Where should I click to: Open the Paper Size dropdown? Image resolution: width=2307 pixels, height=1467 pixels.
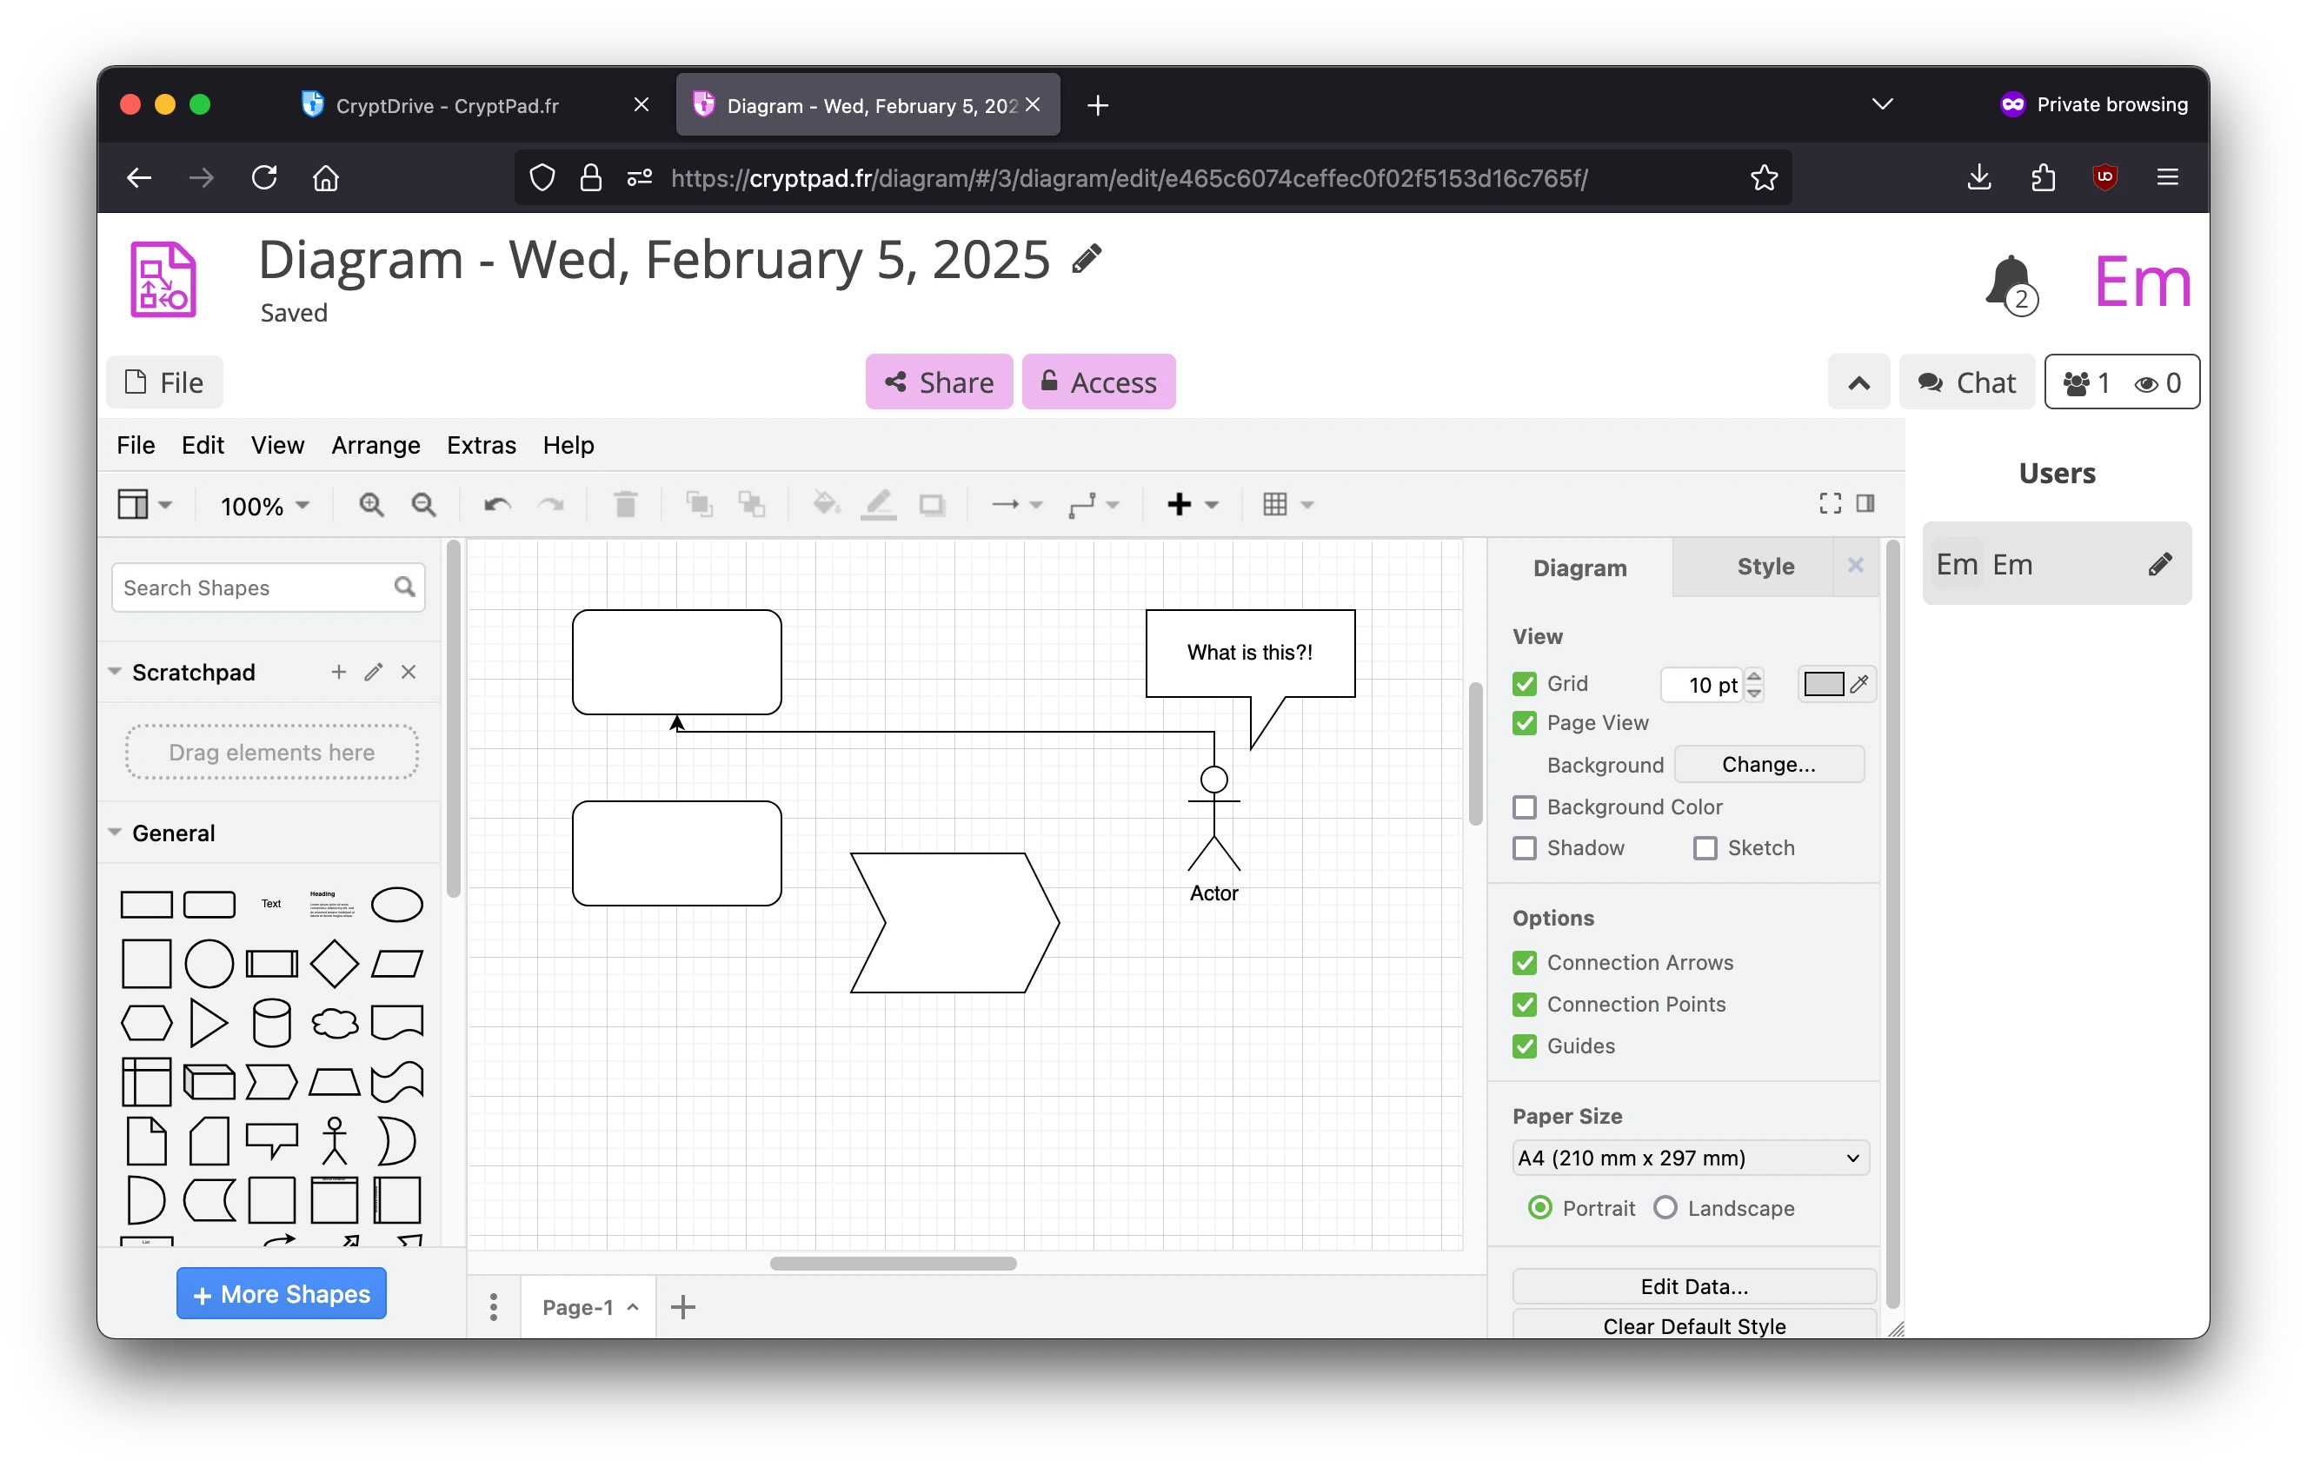click(x=1687, y=1158)
